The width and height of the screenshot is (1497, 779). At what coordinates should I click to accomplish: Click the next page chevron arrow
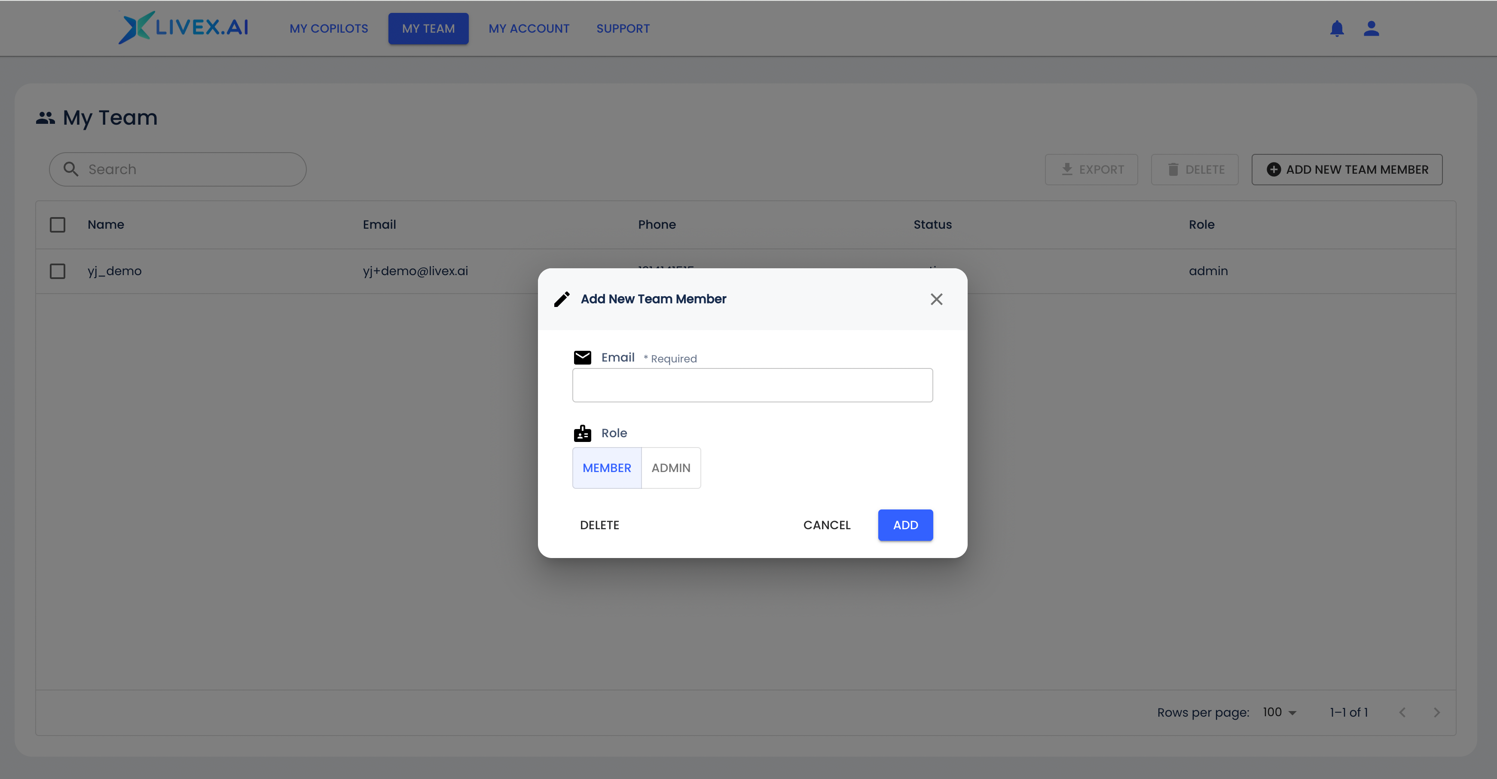[1436, 712]
